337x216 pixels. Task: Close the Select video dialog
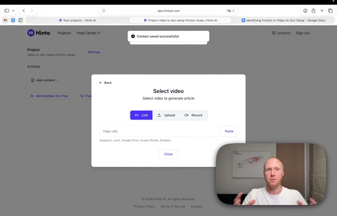click(168, 154)
